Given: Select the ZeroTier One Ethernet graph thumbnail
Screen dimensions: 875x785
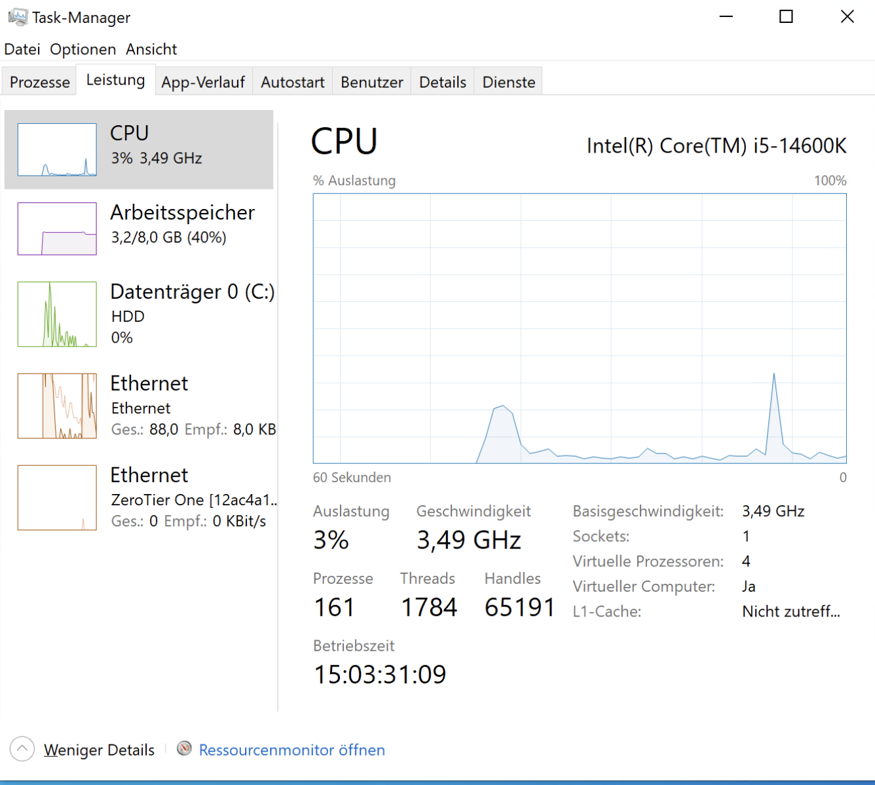Looking at the screenshot, I should tap(57, 497).
